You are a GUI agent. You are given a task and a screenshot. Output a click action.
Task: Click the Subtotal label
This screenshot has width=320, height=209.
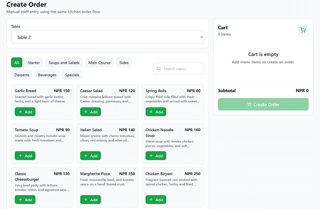click(227, 91)
